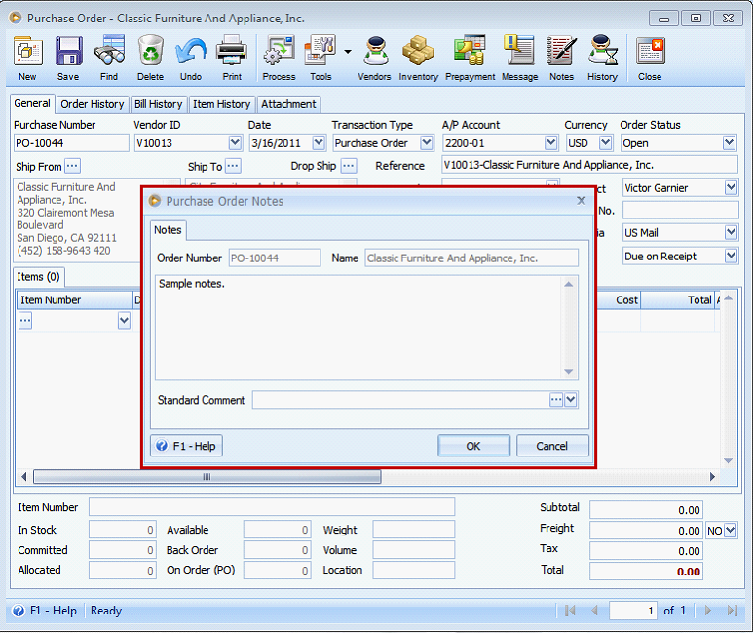Expand the Tools dropdown arrow
Viewport: 754px width, 634px height.
pos(348,51)
